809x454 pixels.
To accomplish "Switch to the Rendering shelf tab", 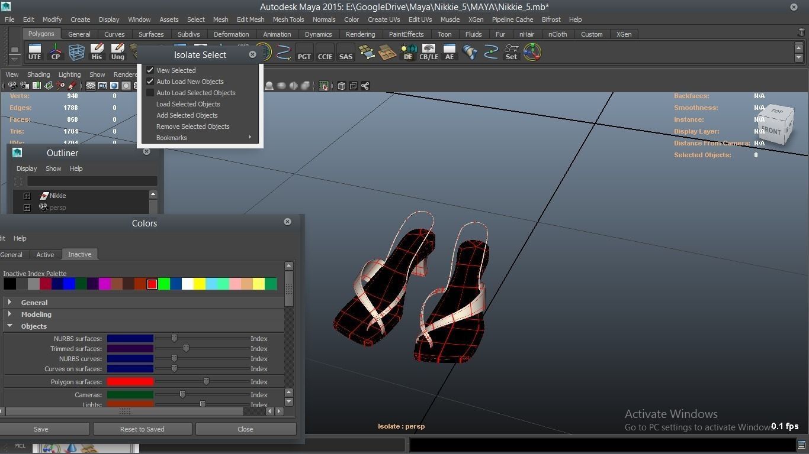I will pos(360,34).
